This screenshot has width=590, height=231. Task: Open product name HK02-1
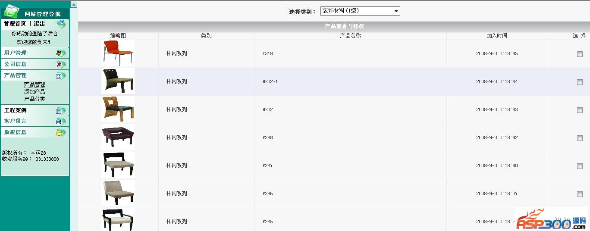270,82
